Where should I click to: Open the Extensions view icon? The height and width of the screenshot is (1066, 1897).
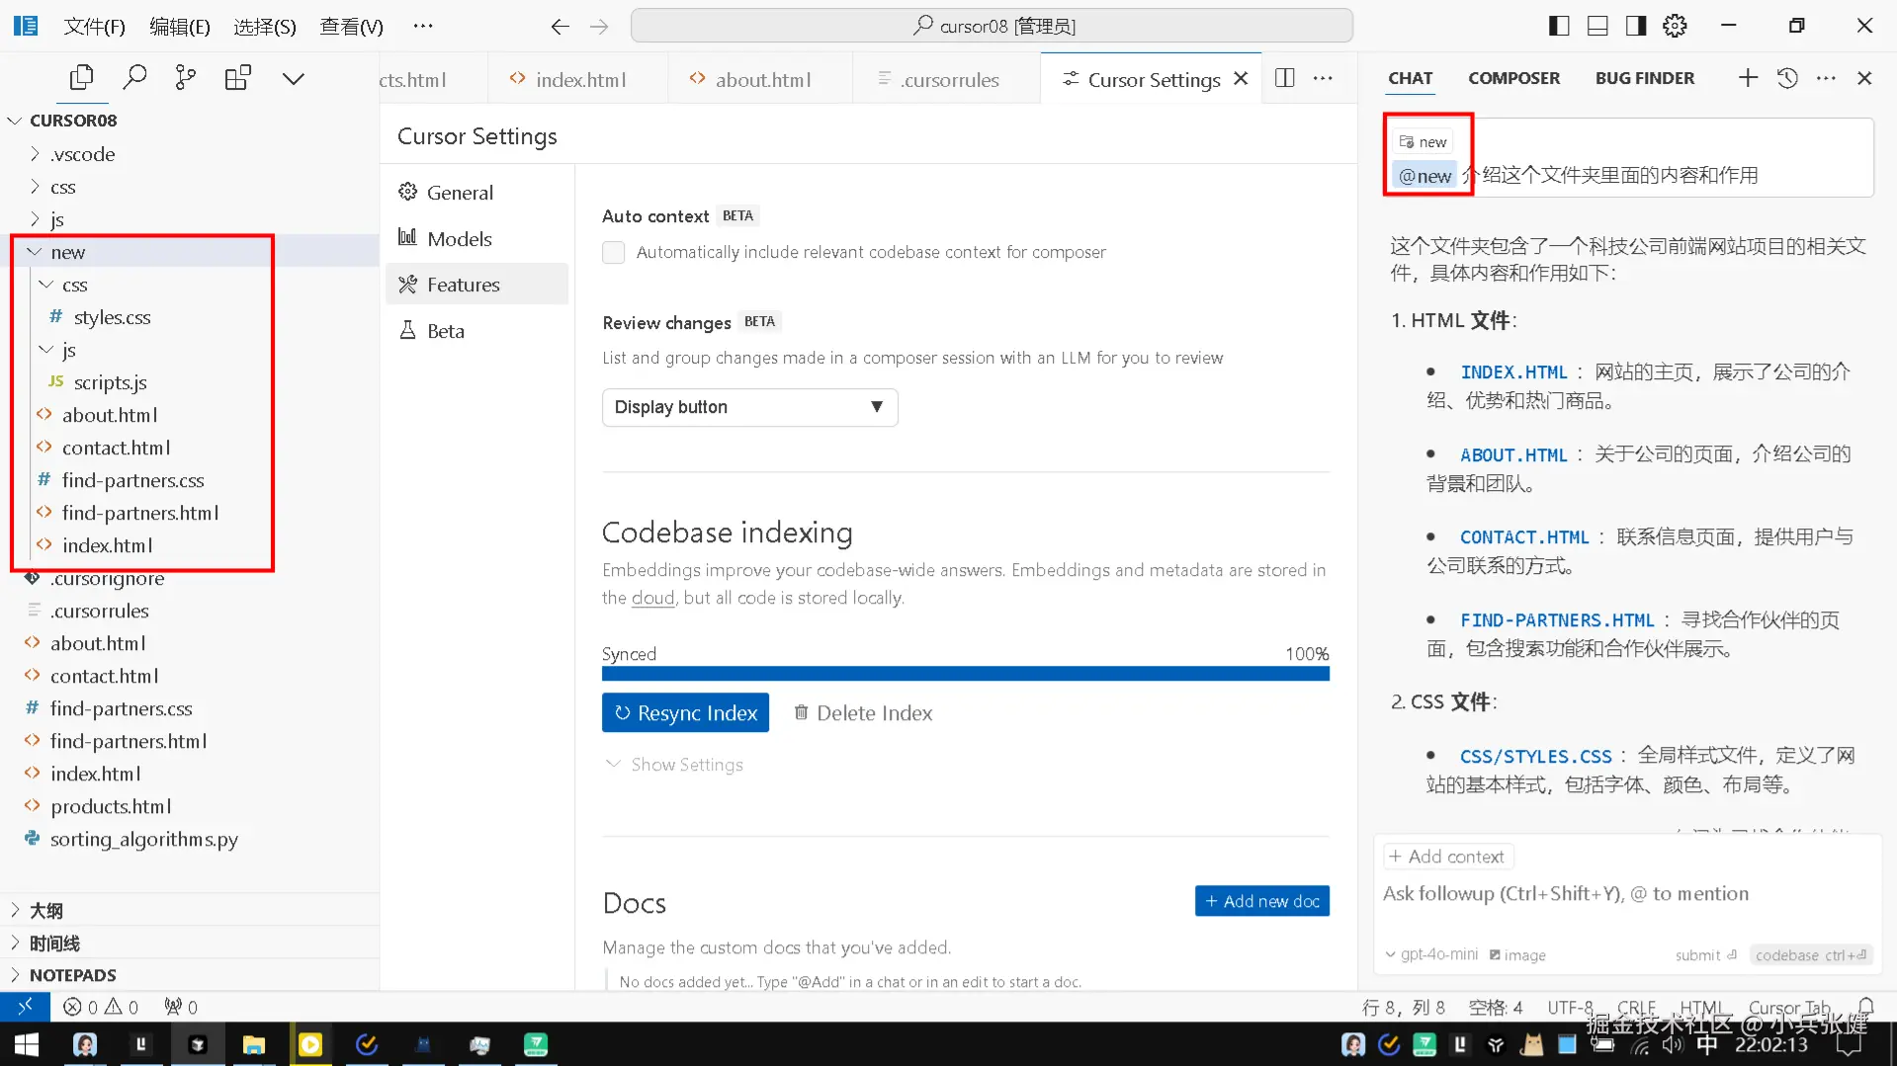pos(238,78)
